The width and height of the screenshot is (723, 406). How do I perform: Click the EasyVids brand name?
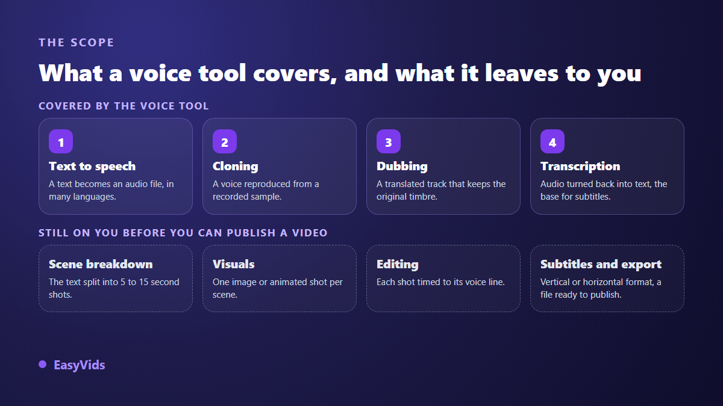(x=79, y=365)
